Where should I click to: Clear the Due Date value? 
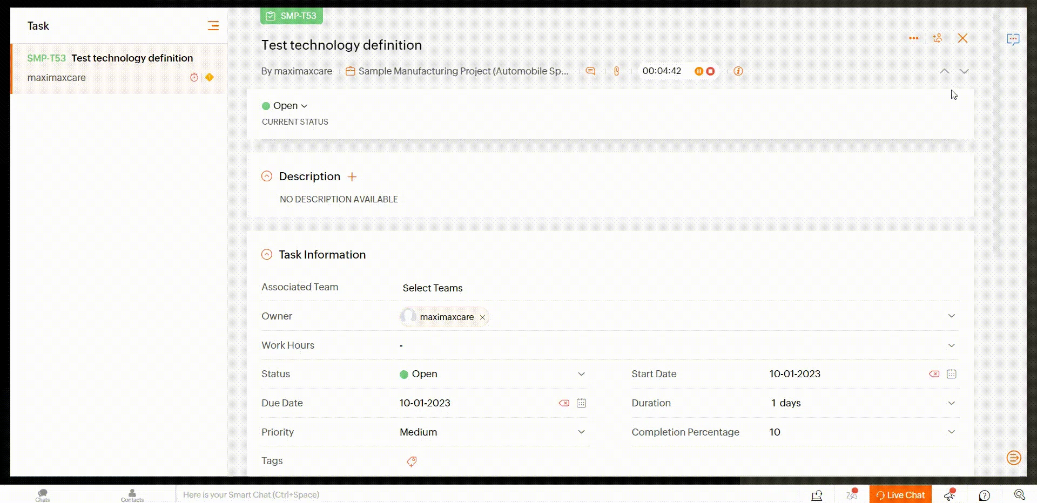pos(564,403)
